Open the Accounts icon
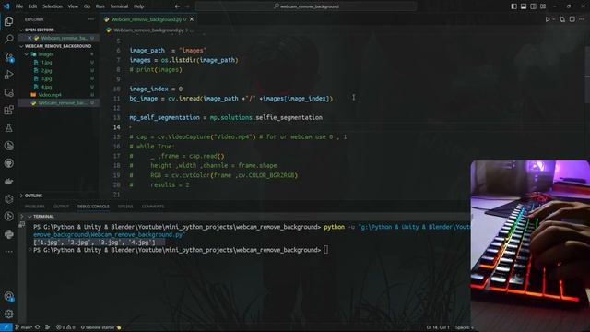 click(8, 296)
